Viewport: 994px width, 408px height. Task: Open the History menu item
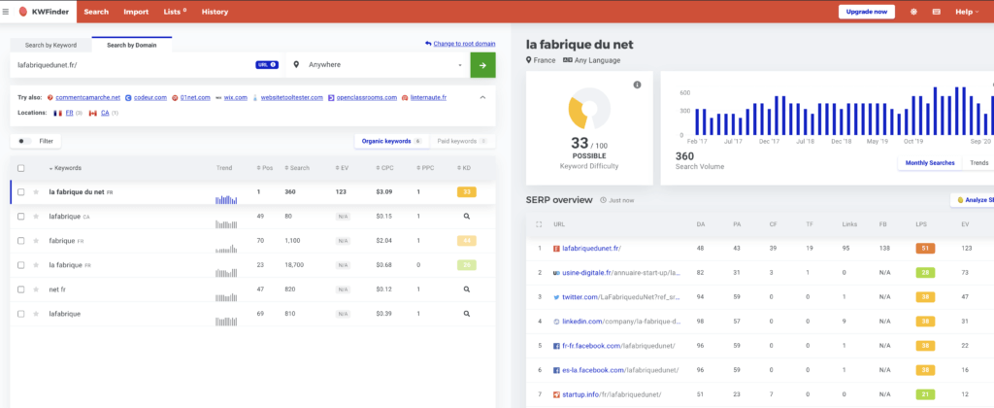point(215,12)
